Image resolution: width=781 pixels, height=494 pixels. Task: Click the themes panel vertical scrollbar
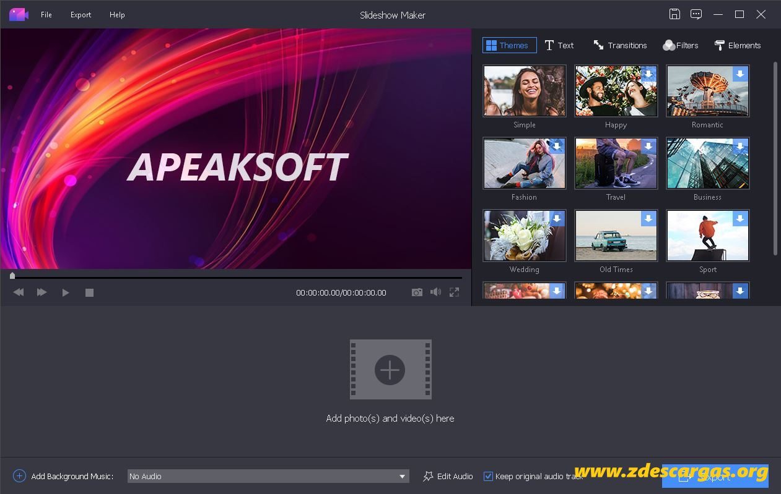point(775,158)
